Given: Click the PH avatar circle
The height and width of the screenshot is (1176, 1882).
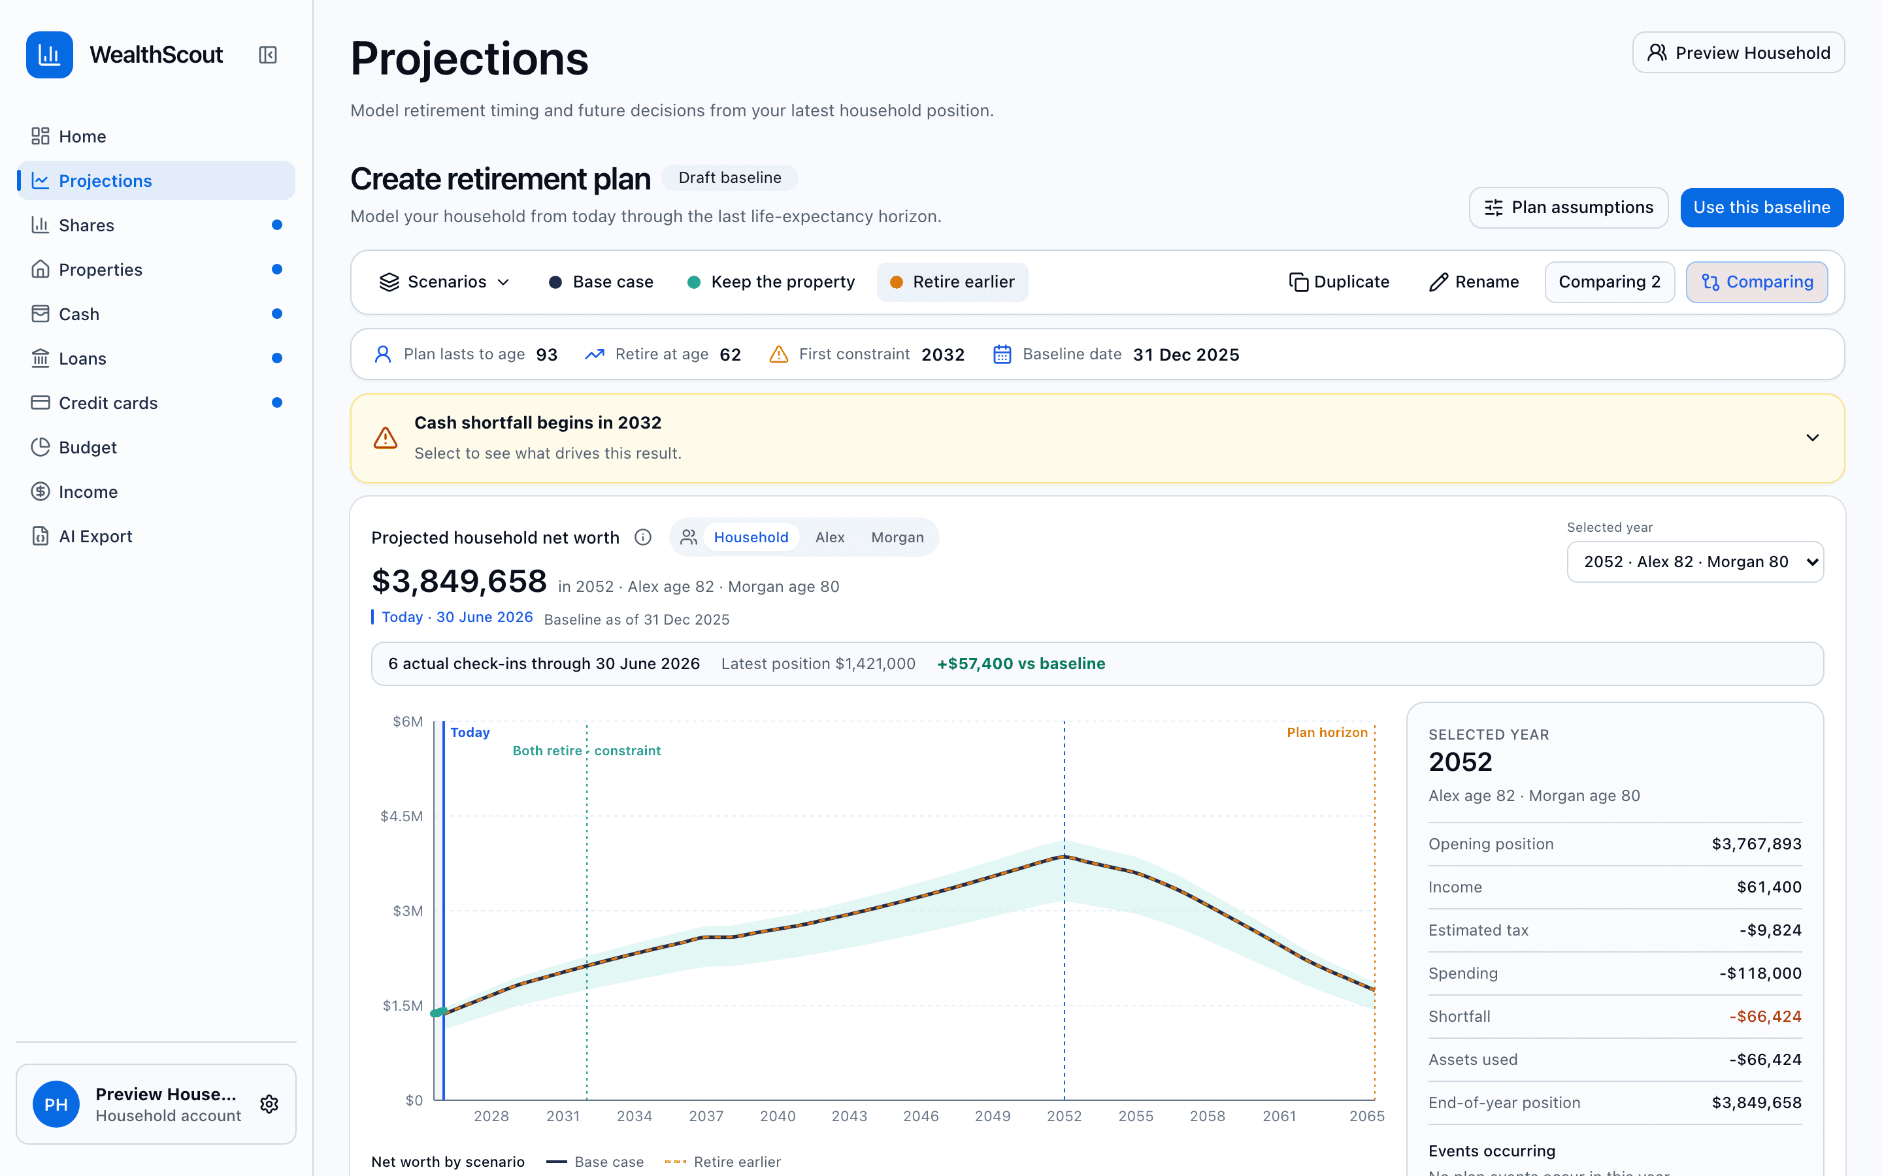Looking at the screenshot, I should (56, 1103).
